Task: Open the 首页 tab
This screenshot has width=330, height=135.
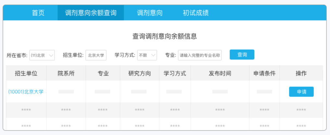Action: point(38,13)
